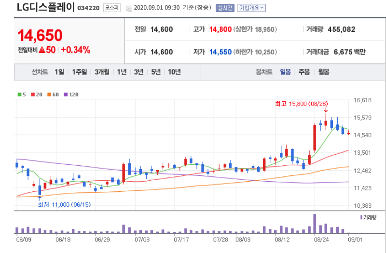This screenshot has height=253, width=386.
Task: Click the 최고 15,800 (08/26) chart label
Action: (302, 104)
